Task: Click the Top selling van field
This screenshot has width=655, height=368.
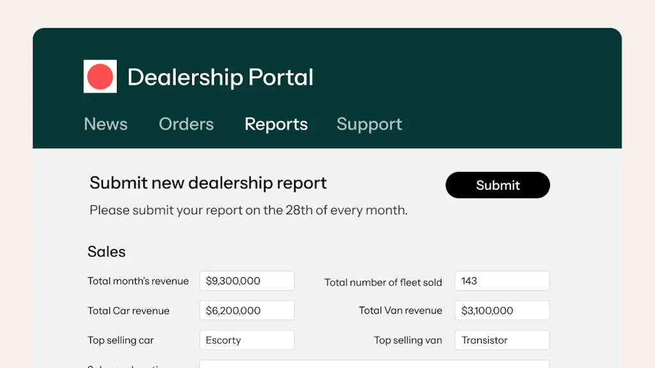Action: (502, 340)
